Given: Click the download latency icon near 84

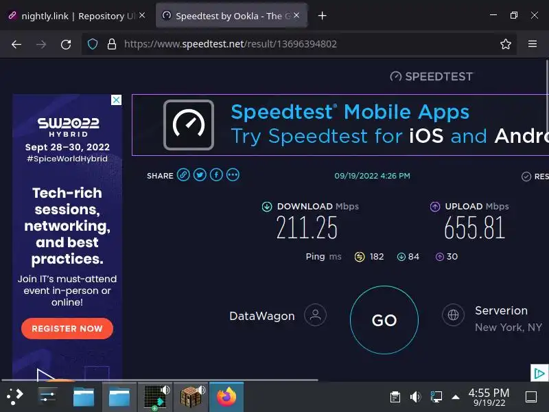Looking at the screenshot, I should (401, 257).
